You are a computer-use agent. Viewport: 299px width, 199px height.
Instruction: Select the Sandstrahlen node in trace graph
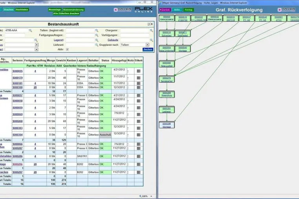[167, 79]
